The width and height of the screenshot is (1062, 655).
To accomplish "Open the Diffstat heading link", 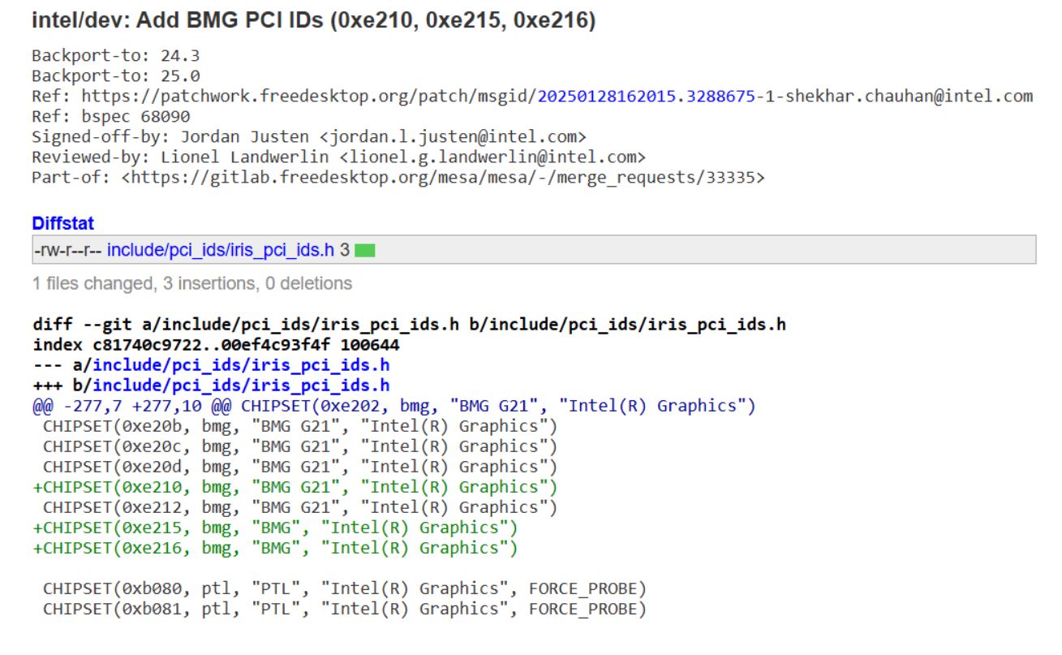I will (63, 222).
